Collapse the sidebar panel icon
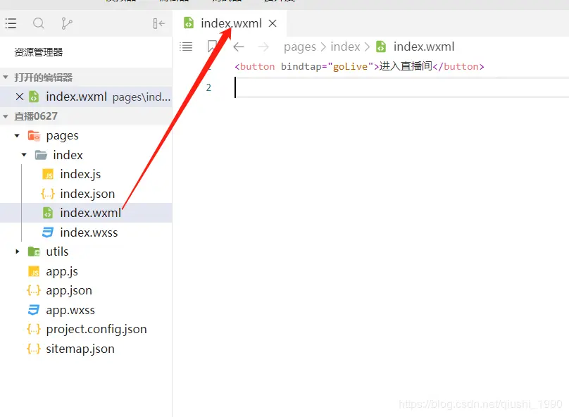This screenshot has height=417, width=569. (158, 23)
